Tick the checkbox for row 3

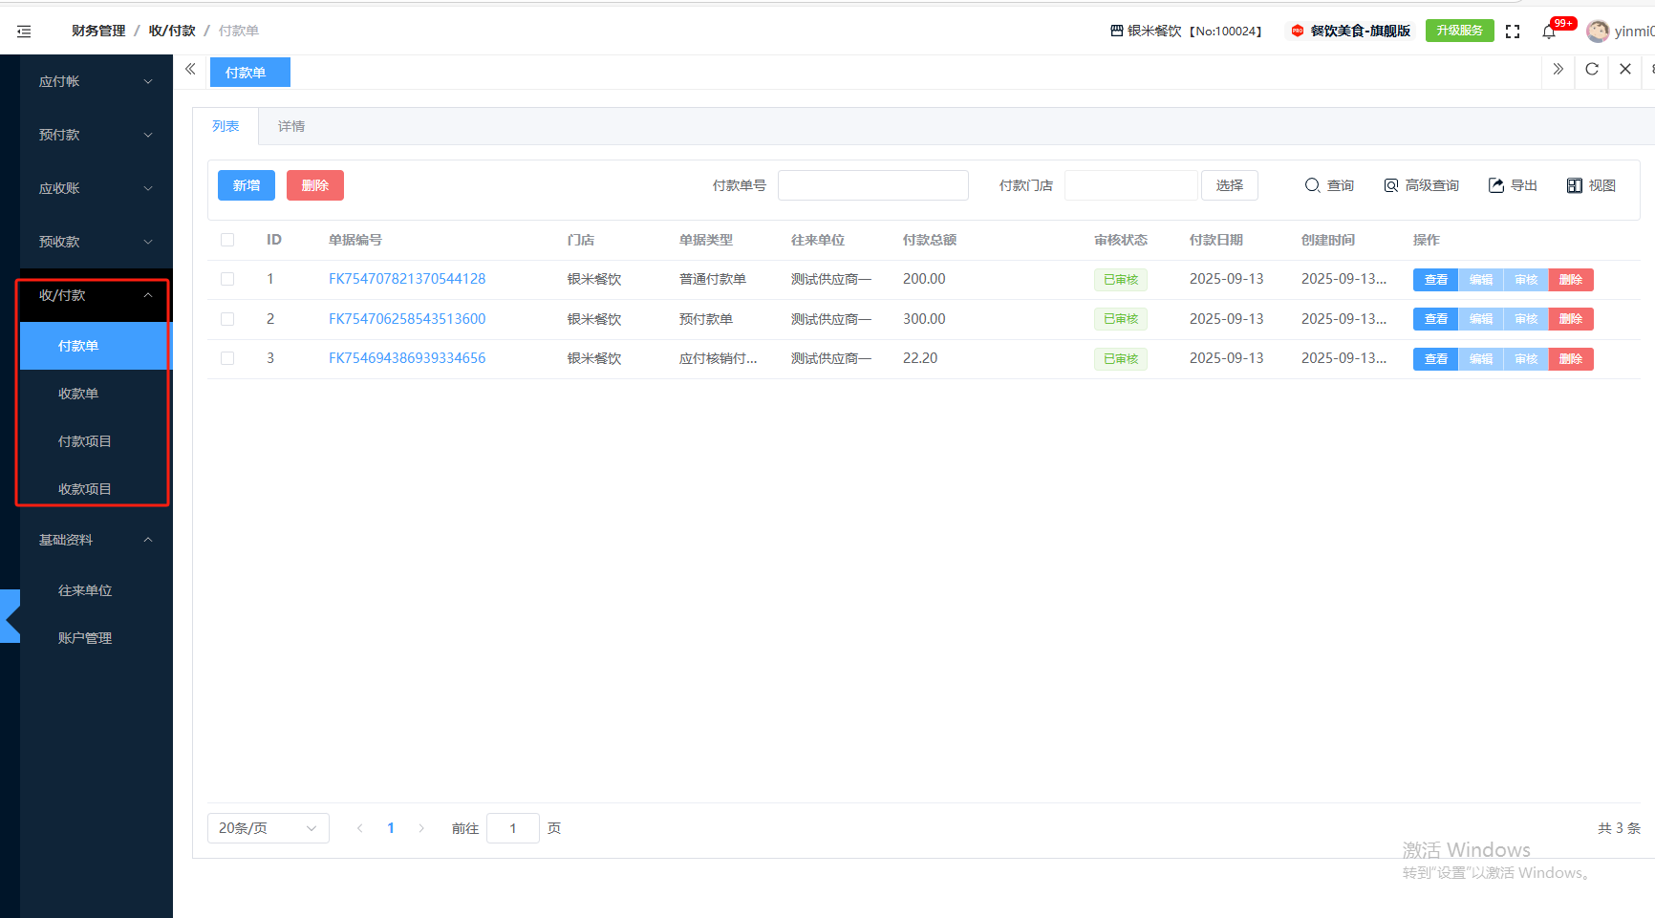click(x=227, y=358)
